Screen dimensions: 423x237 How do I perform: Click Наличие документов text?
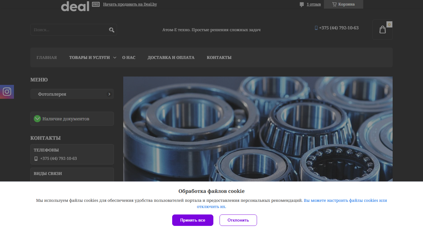tap(66, 119)
